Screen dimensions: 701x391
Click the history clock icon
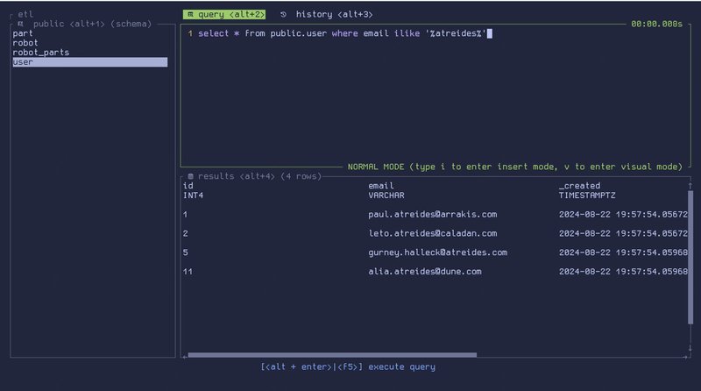coord(283,15)
